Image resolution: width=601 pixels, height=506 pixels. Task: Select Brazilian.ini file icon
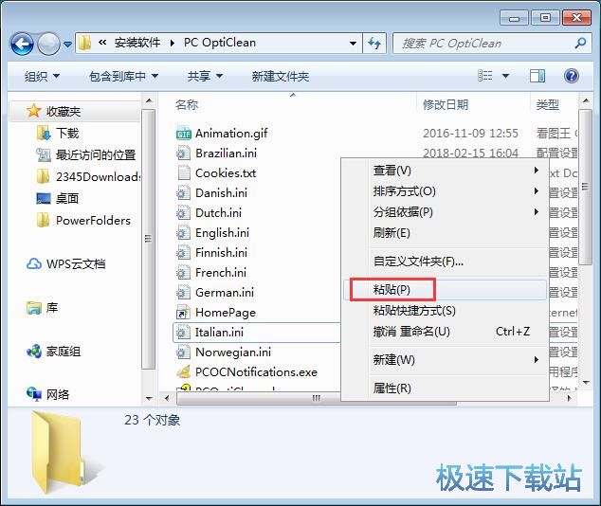tap(183, 153)
